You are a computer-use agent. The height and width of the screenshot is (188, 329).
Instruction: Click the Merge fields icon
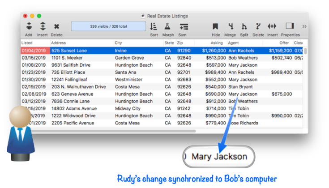pyautogui.click(x=231, y=26)
